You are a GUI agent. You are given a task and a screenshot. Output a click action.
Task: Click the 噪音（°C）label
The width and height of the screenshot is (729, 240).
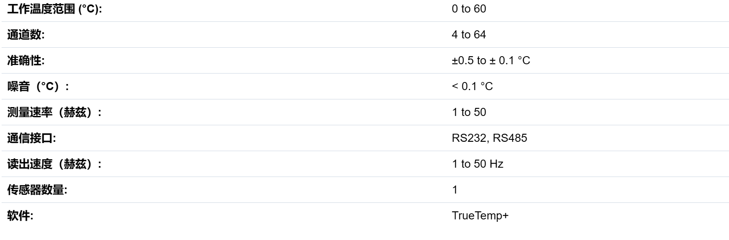coord(38,86)
